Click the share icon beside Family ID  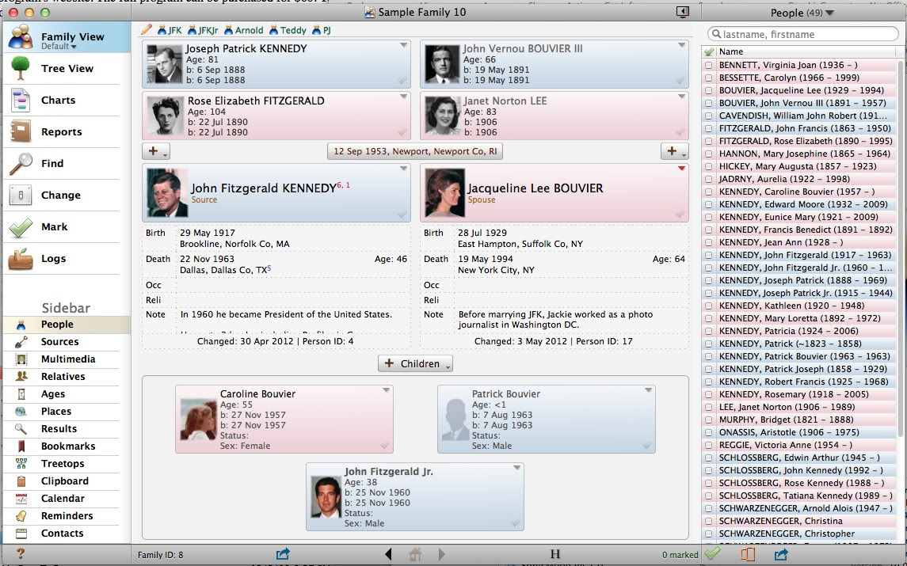pos(282,554)
